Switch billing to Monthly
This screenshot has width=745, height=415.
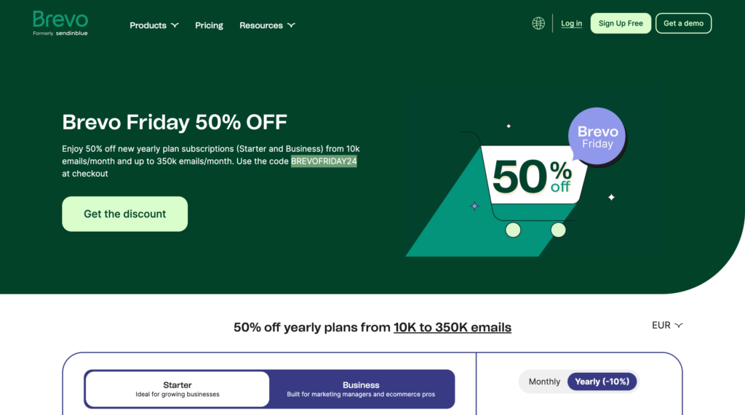(544, 382)
